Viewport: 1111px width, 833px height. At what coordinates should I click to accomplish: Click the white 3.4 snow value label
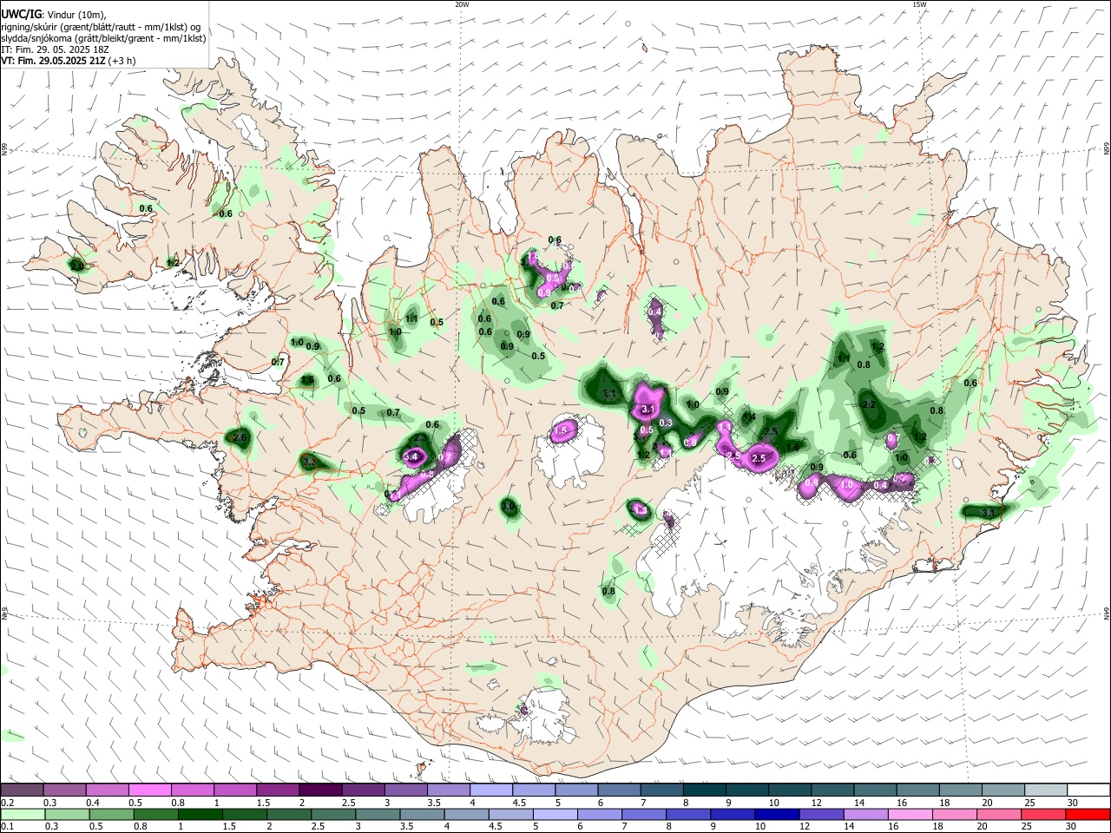(x=411, y=456)
